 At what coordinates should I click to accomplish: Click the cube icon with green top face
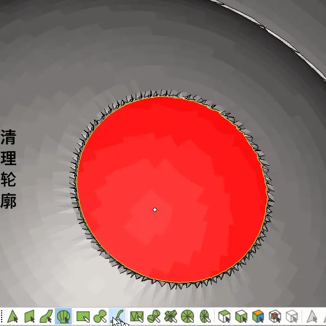tap(224, 316)
